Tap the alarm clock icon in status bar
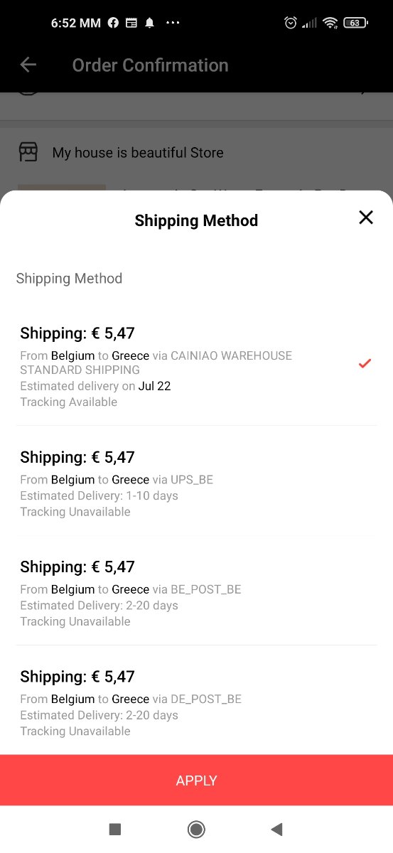Screen dimensions: 393x853 pyautogui.click(x=291, y=23)
